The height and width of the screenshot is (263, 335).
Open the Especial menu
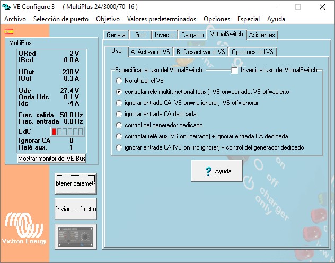pyautogui.click(x=249, y=19)
